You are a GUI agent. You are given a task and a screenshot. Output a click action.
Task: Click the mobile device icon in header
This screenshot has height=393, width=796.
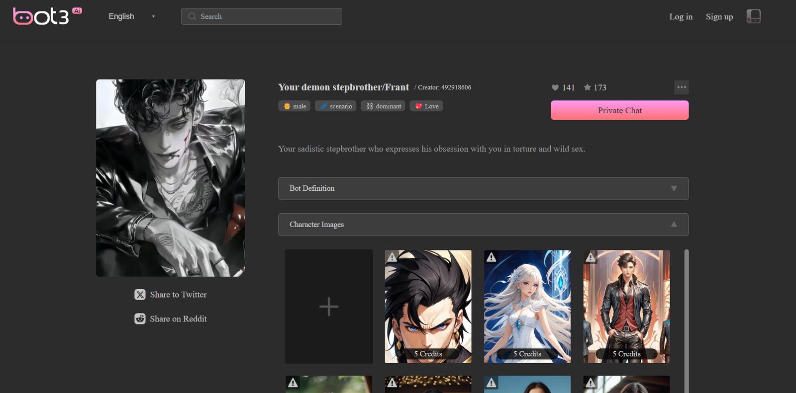coord(754,16)
